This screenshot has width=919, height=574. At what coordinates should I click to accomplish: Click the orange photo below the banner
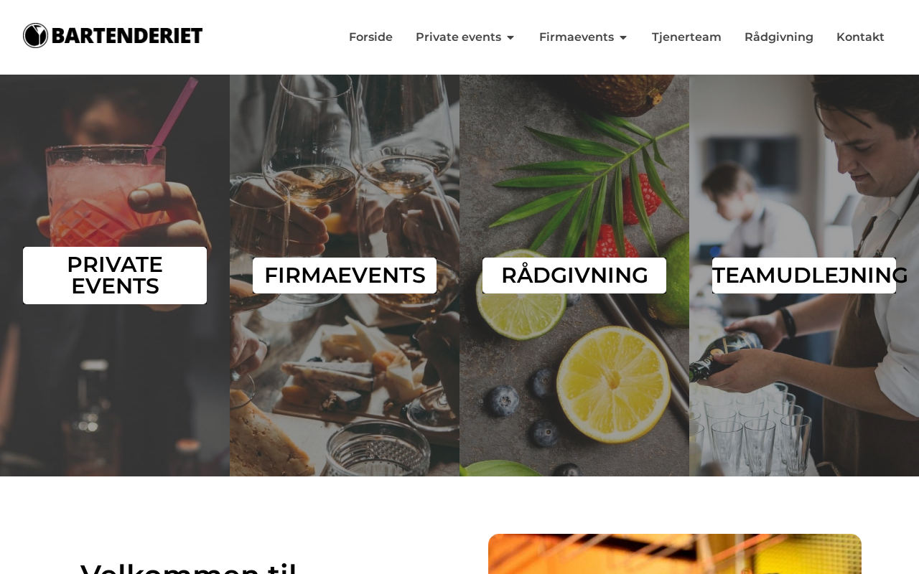point(675,554)
